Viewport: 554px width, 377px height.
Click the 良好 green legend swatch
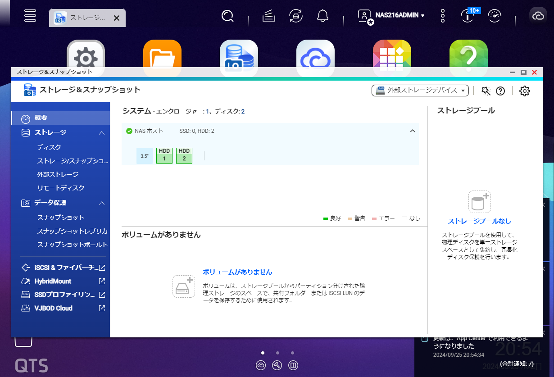326,218
